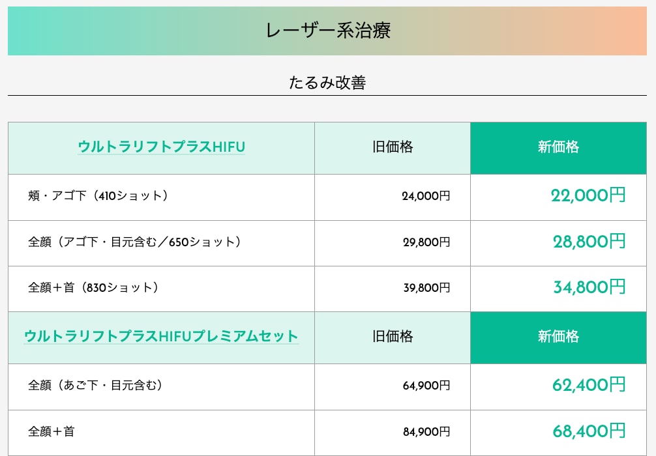656x456 pixels.
Task: Click the レーザー系治療 gradient banner
Action: coord(327,31)
